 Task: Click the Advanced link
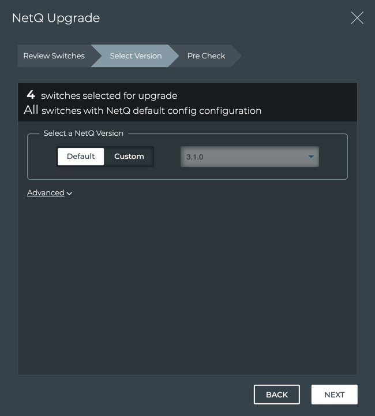(x=46, y=193)
